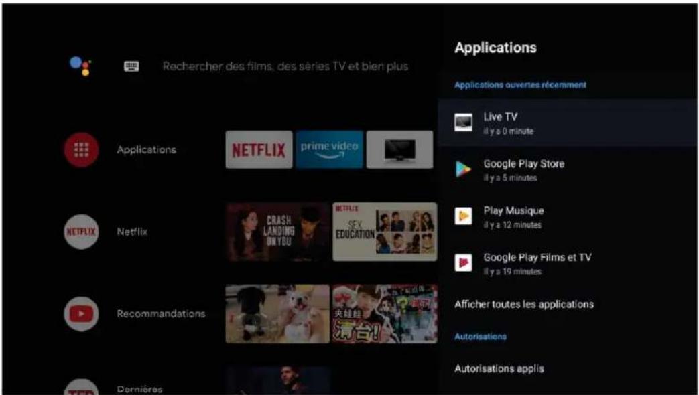Play the Chinese-titled video thumbnail
The width and height of the screenshot is (699, 395).
coord(385,313)
